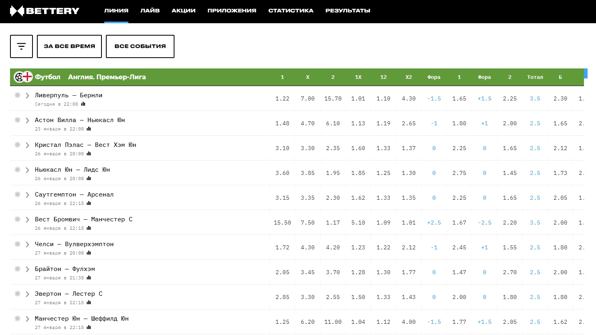Open the Ливерпуль — Бернли match link
The height and width of the screenshot is (335, 596).
[69, 95]
